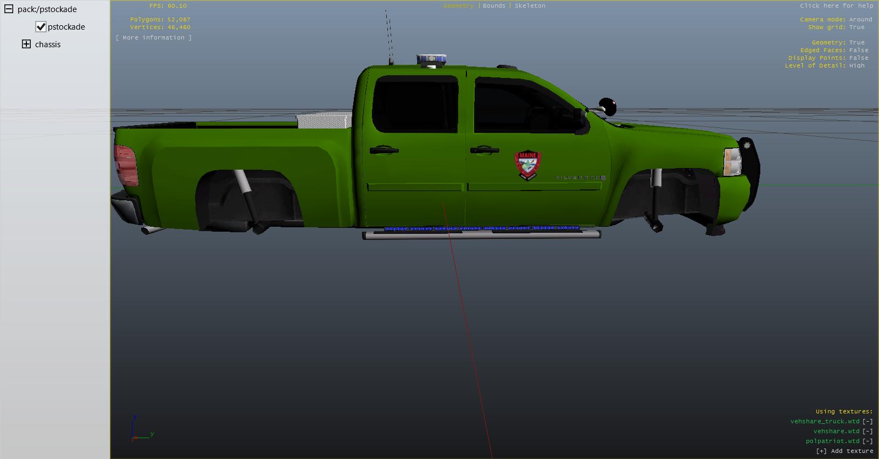Remove vehshare.wtd with its [-] icon
Screen dimensions: 879x459
click(x=867, y=432)
